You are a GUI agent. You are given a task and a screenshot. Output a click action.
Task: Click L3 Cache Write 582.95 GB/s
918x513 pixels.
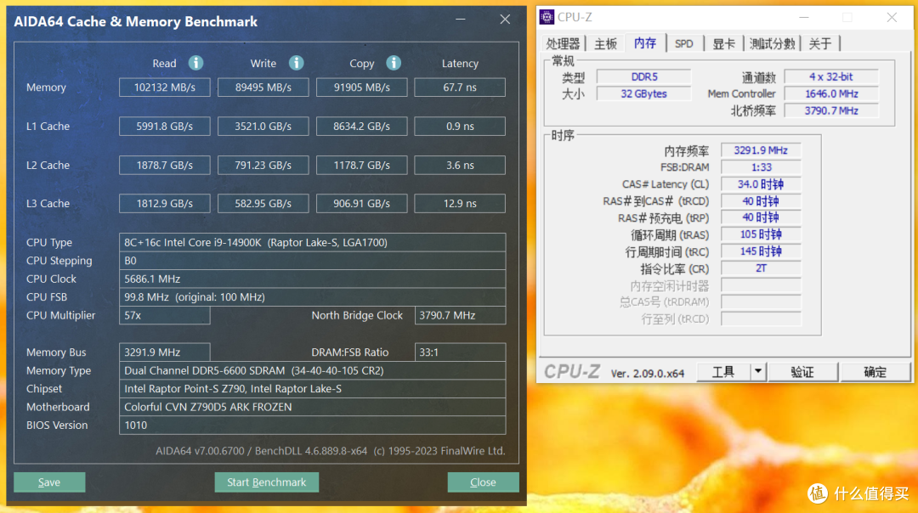pyautogui.click(x=263, y=204)
